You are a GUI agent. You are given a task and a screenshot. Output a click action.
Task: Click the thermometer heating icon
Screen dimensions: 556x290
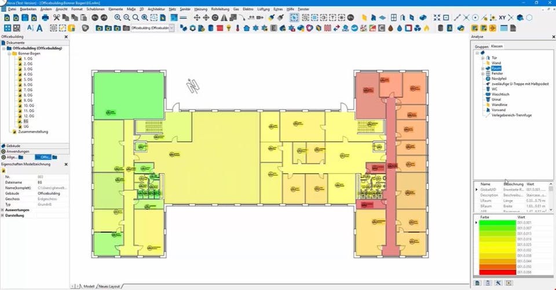click(x=237, y=28)
